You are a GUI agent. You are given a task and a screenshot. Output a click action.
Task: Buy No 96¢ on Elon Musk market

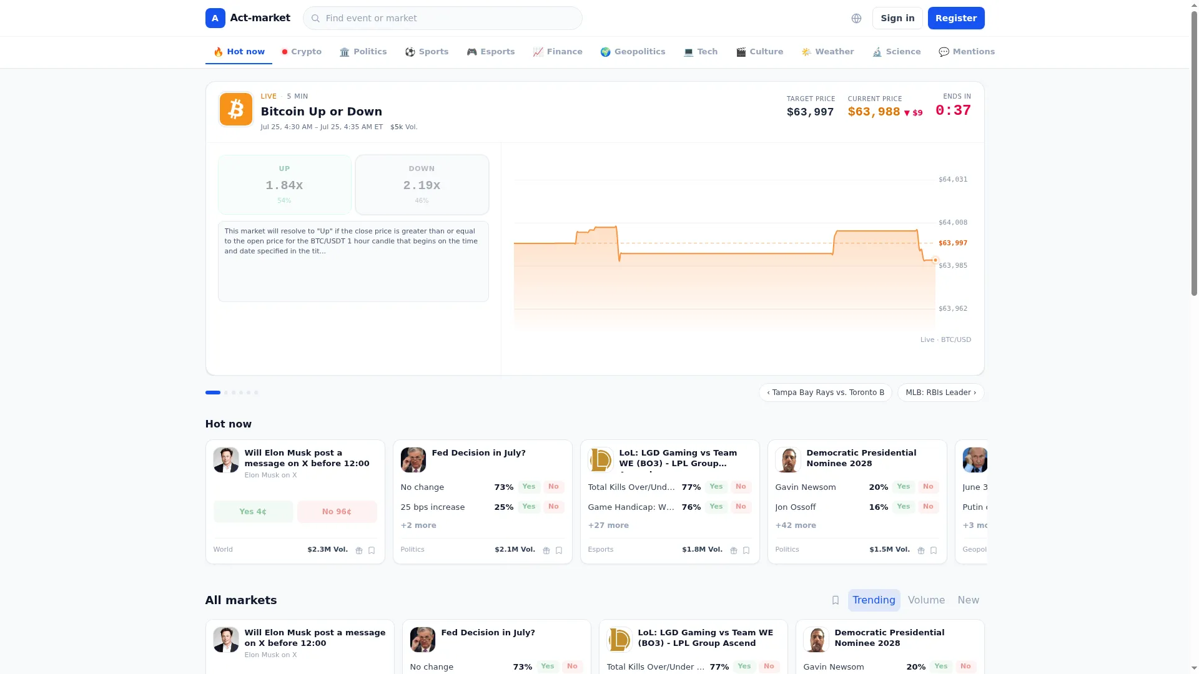tap(337, 512)
